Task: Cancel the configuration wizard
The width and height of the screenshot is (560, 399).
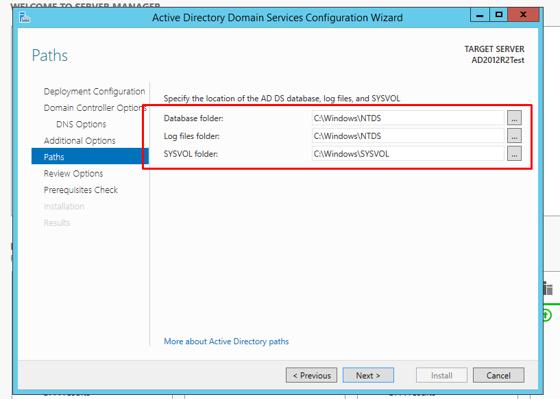Action: 498,375
